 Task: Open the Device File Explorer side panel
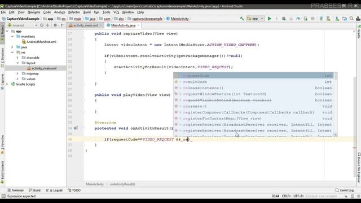359,167
